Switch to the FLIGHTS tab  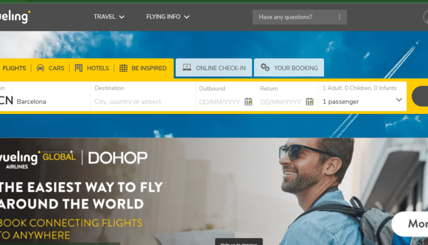tap(14, 68)
